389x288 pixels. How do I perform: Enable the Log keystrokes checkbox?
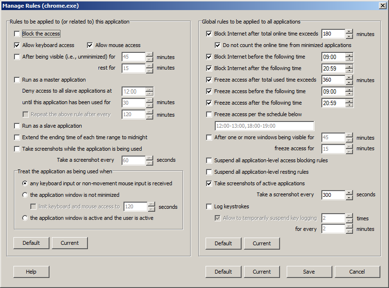[x=209, y=206]
